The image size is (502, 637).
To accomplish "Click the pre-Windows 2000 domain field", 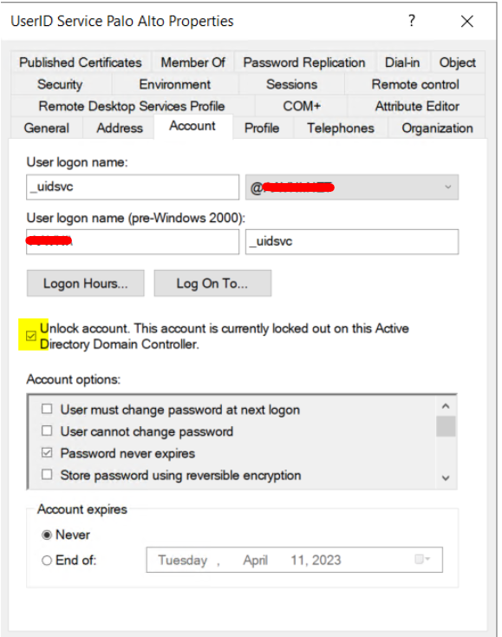I will 133,242.
